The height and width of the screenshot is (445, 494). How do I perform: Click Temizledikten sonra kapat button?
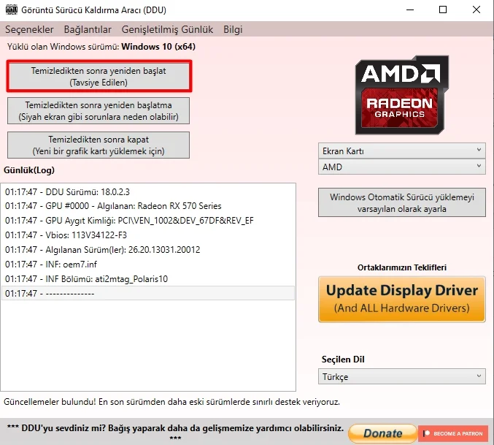coord(99,145)
